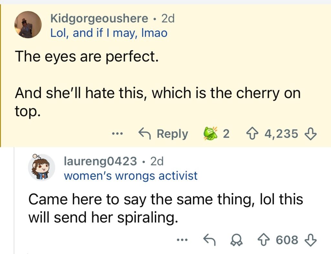Click the "The eyes are perfect." comment text
Image resolution: width=331 pixels, height=254 pixels.
87,57
